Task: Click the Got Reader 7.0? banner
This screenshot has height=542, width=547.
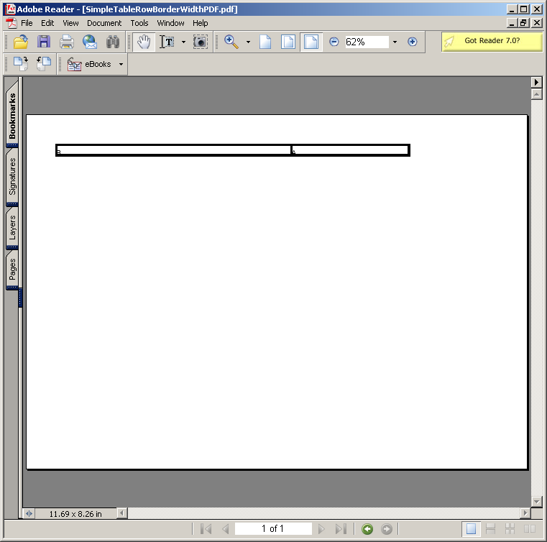Action: (492, 42)
